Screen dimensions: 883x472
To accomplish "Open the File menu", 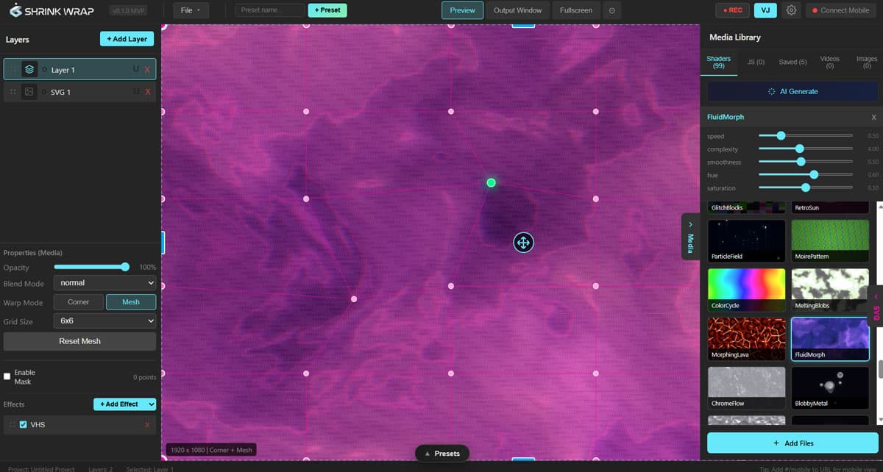I will (191, 10).
